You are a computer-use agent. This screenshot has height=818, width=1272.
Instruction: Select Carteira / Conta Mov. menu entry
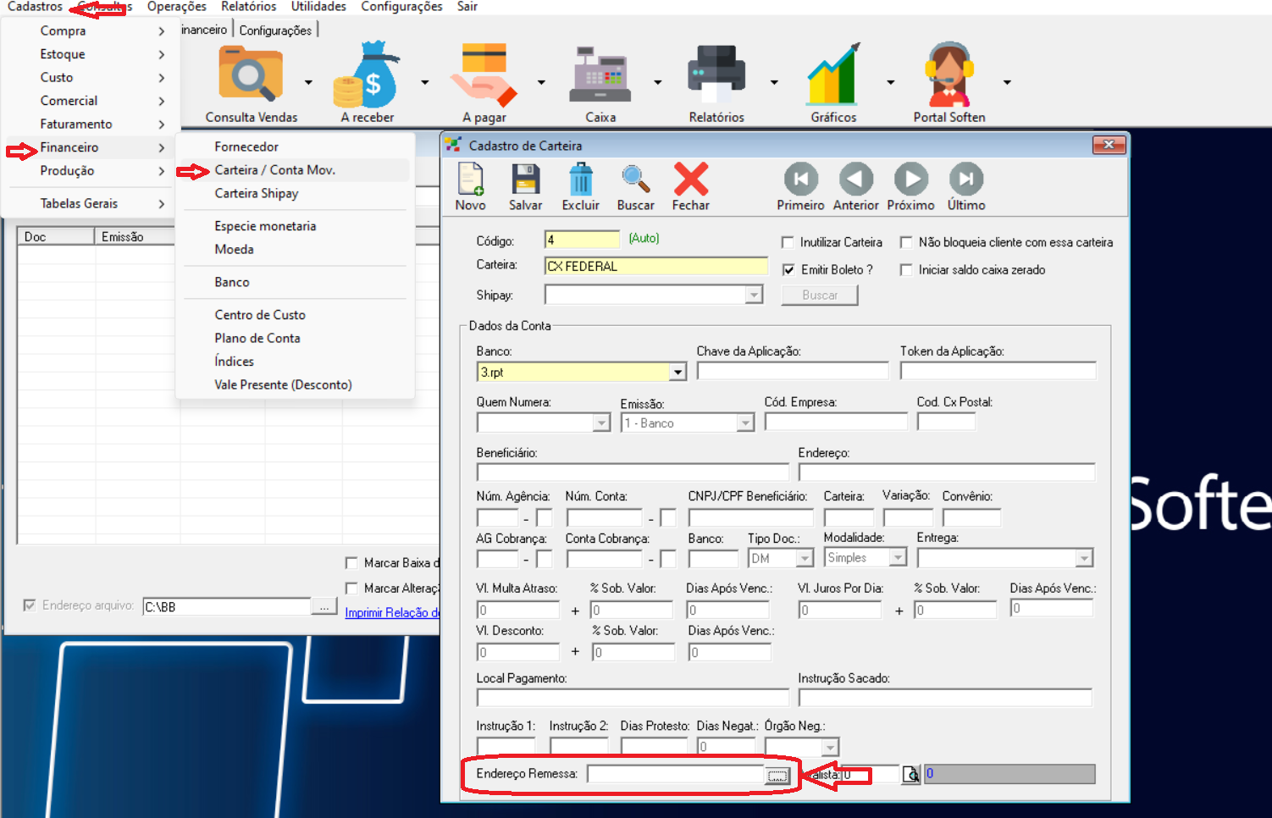294,170
